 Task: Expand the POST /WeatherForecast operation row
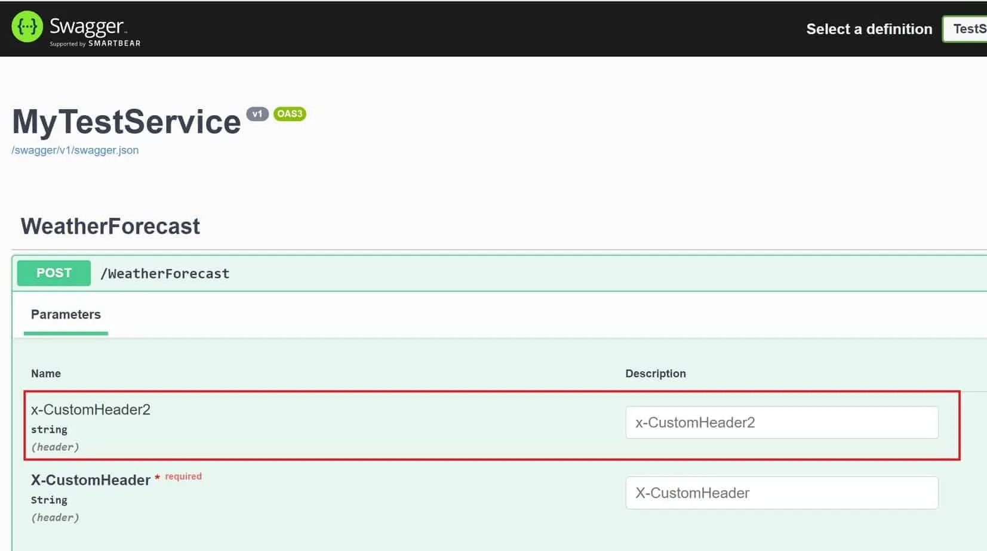pyautogui.click(x=478, y=274)
